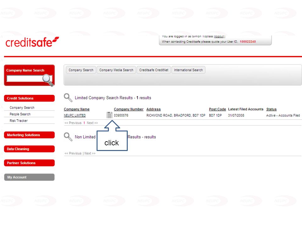Viewport: 302px width, 226px height.
Task: Open People Search in the sidebar
Action: pos(20,114)
